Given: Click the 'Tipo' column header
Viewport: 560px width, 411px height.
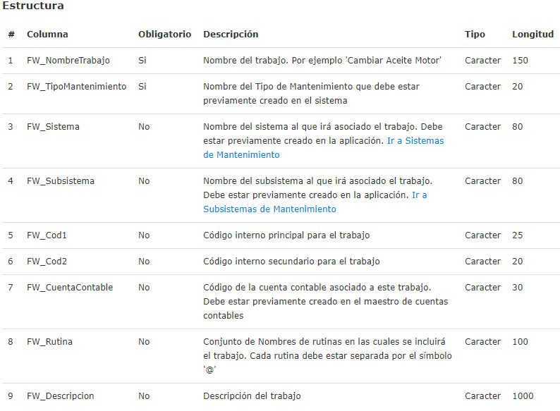Looking at the screenshot, I should click(475, 35).
